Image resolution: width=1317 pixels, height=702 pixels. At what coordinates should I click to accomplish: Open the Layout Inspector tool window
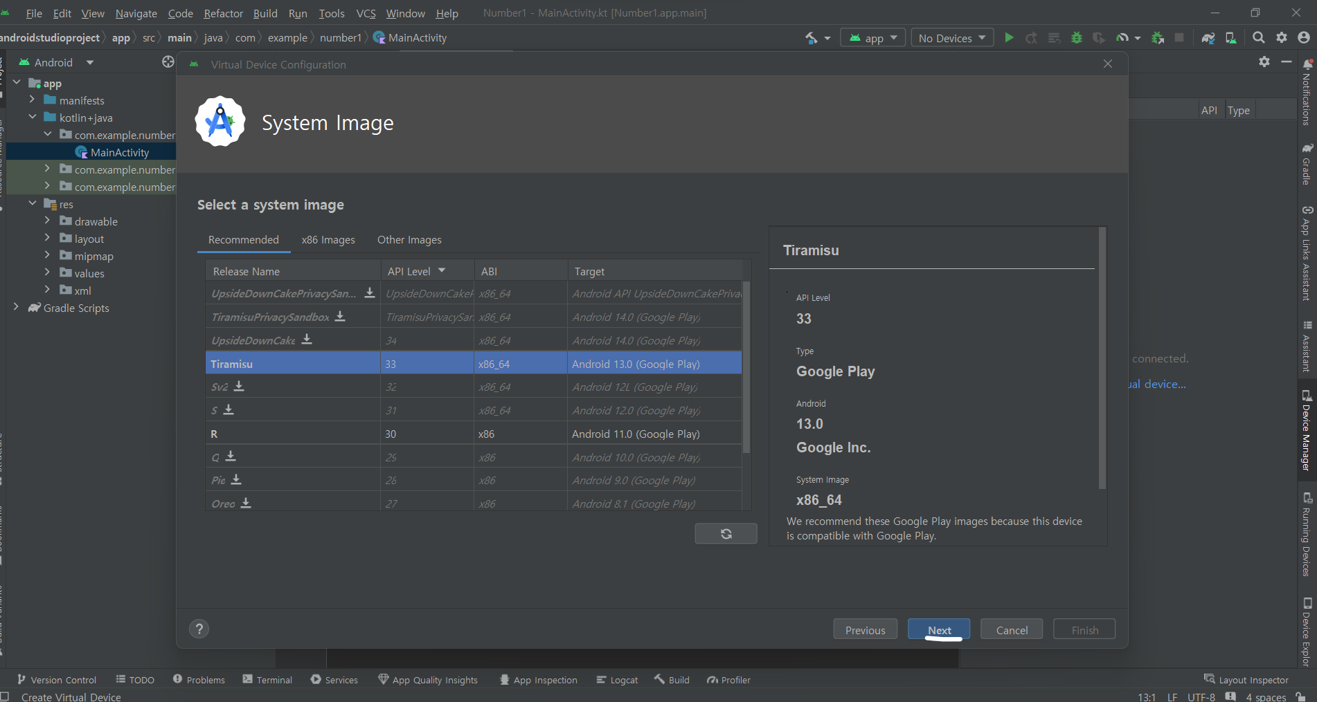point(1246,680)
